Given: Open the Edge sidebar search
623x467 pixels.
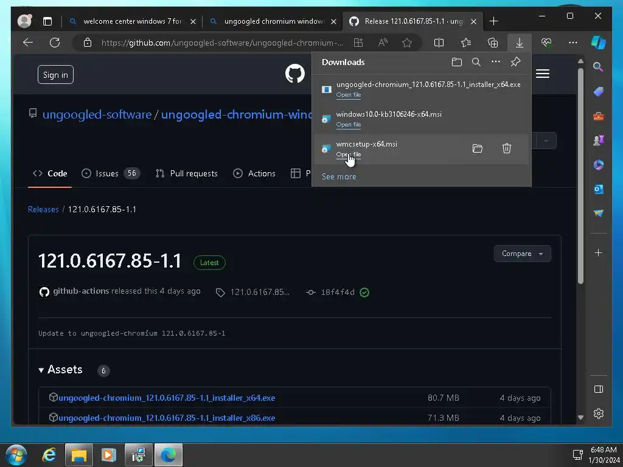Looking at the screenshot, I should point(598,67).
